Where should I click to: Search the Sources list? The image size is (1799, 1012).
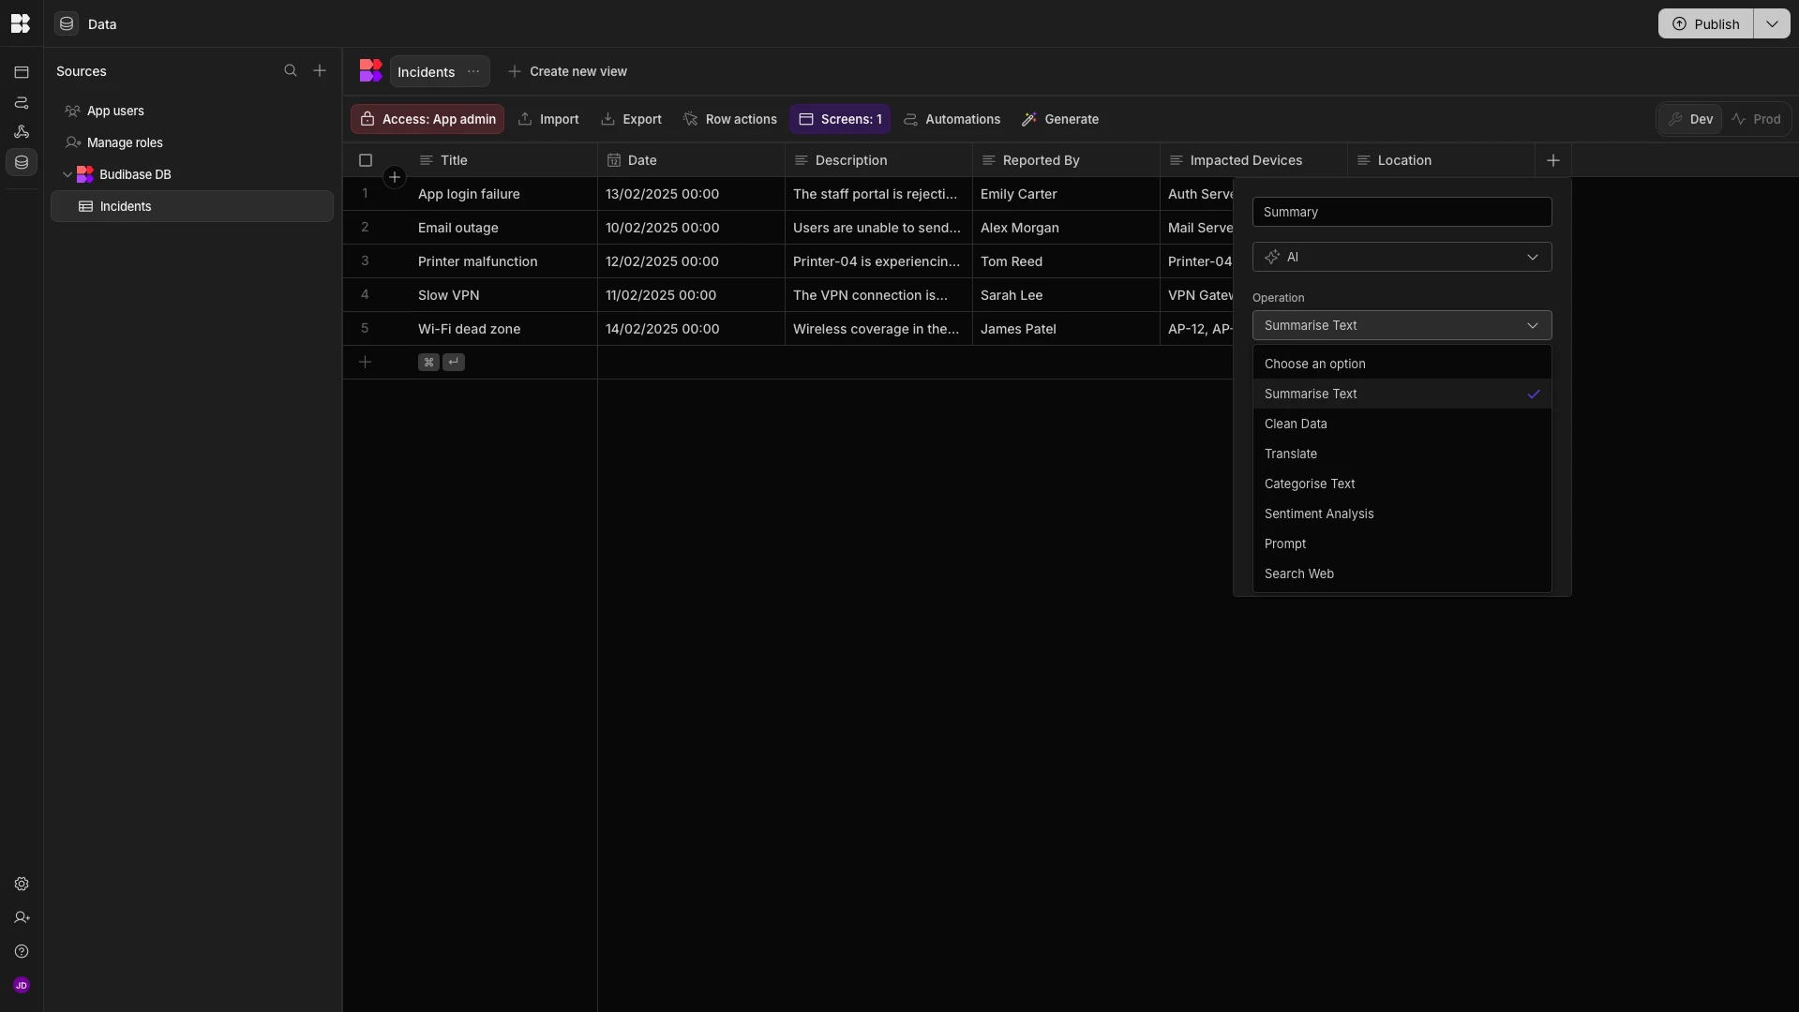291,71
